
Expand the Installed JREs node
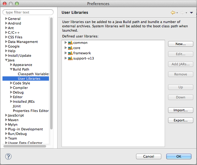pos(11,102)
